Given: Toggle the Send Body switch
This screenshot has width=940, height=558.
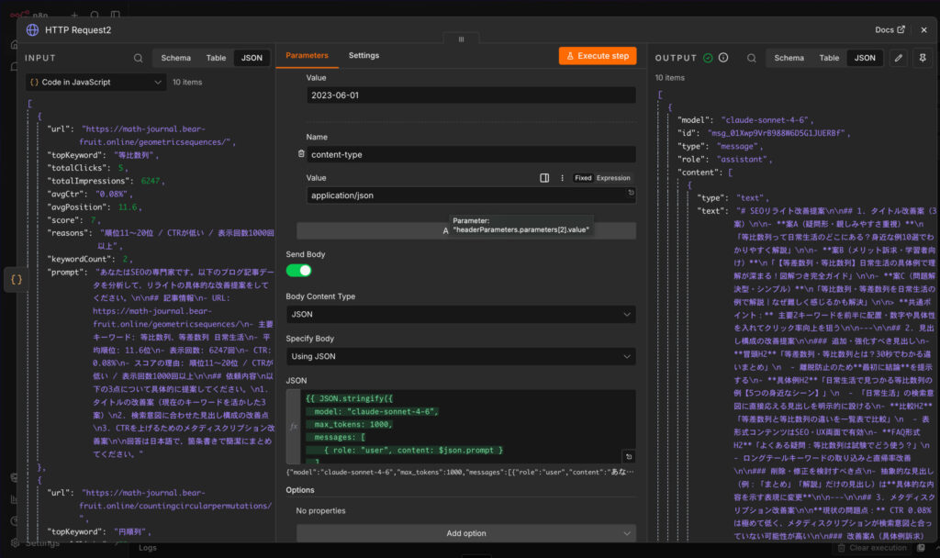Looking at the screenshot, I should click(298, 271).
